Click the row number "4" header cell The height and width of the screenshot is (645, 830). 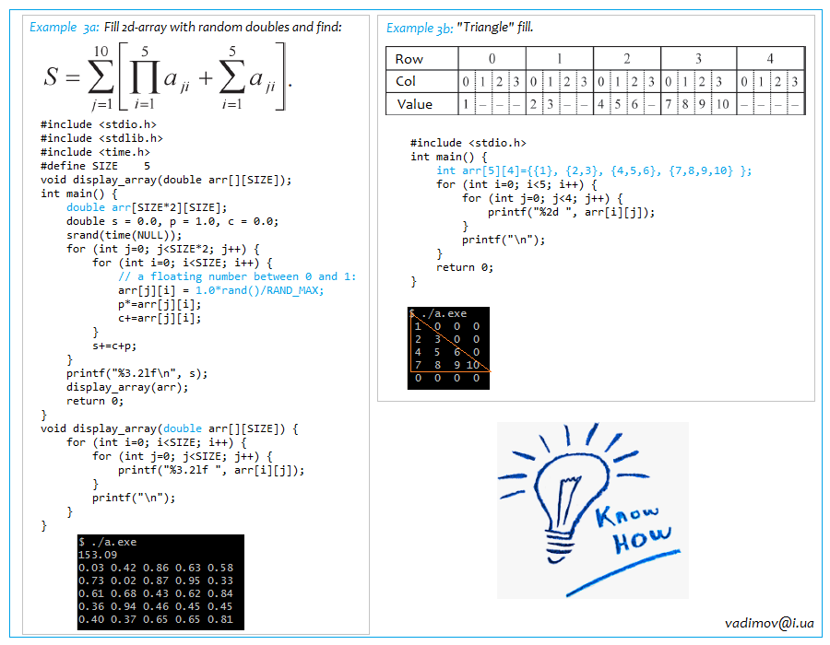(770, 59)
